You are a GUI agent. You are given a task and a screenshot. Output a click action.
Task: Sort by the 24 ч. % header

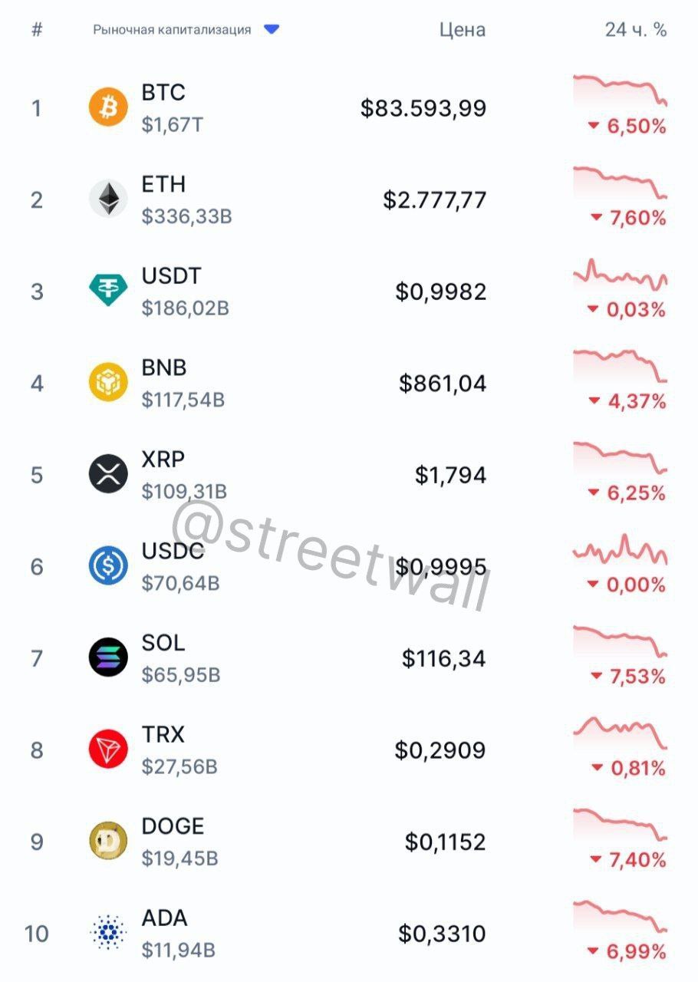635,30
